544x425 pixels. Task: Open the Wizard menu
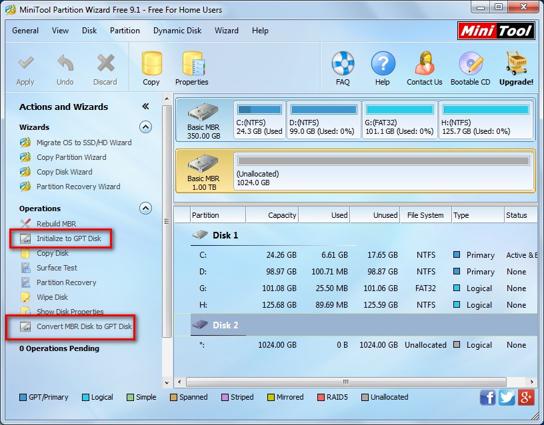pos(227,31)
